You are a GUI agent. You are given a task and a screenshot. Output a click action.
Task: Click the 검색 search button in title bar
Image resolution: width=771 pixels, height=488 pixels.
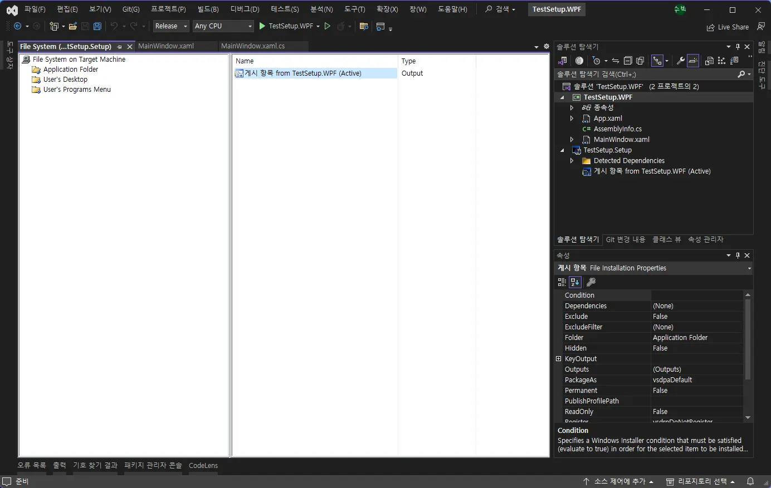500,9
